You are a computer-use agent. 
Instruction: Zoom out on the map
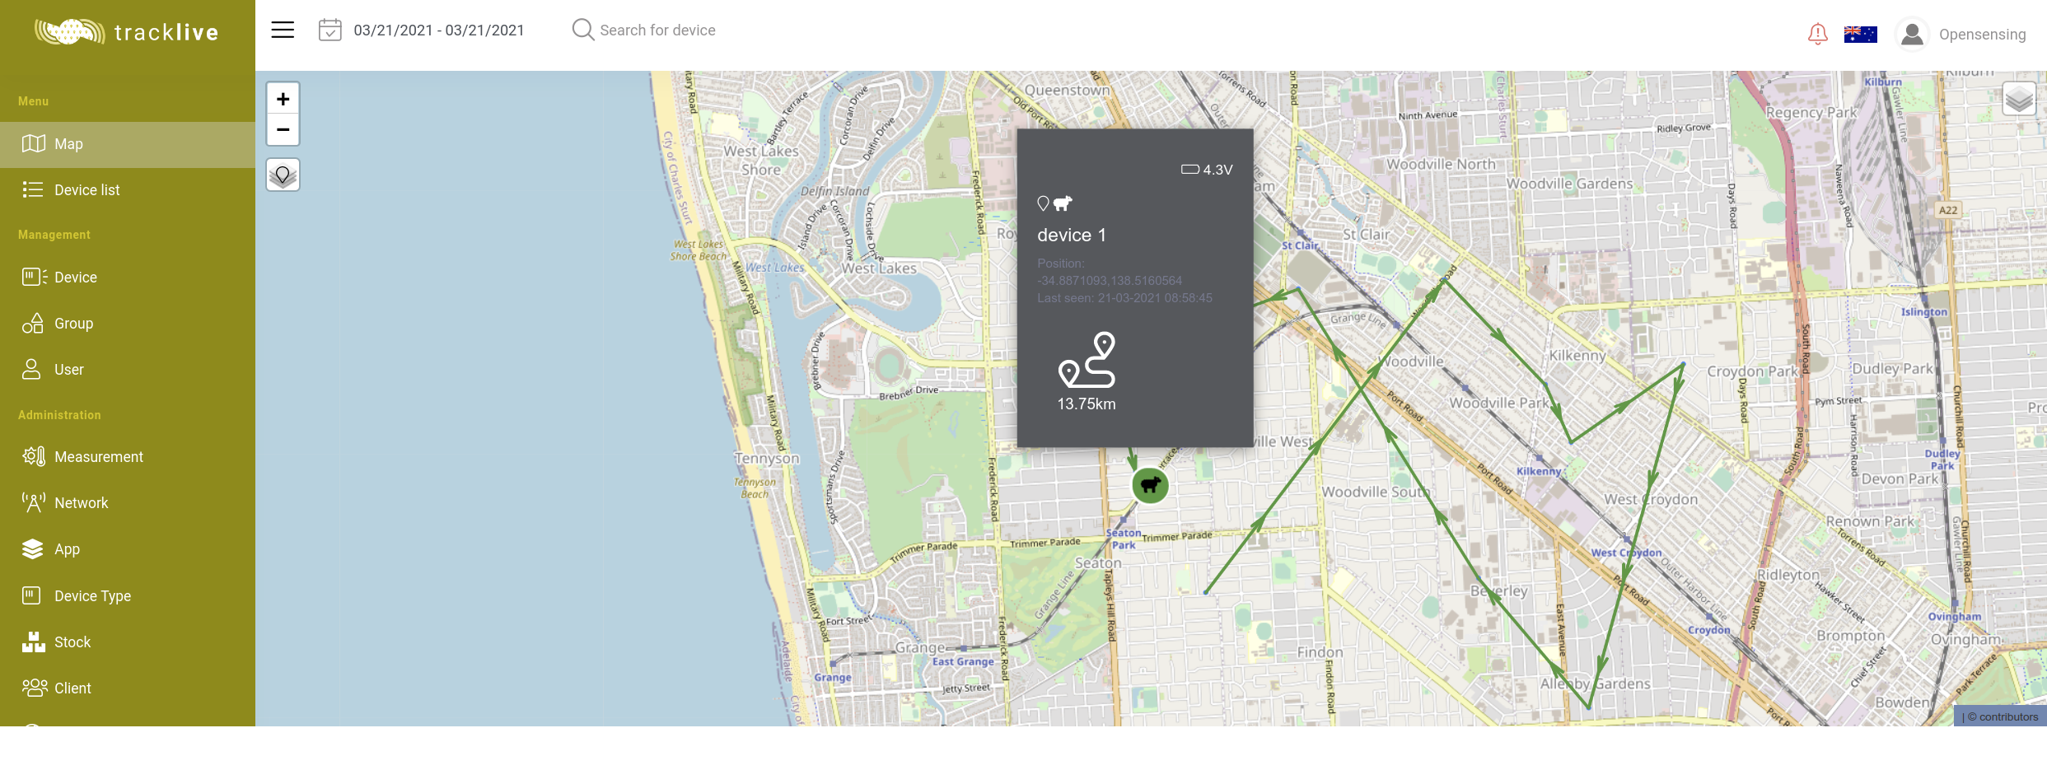pyautogui.click(x=283, y=130)
